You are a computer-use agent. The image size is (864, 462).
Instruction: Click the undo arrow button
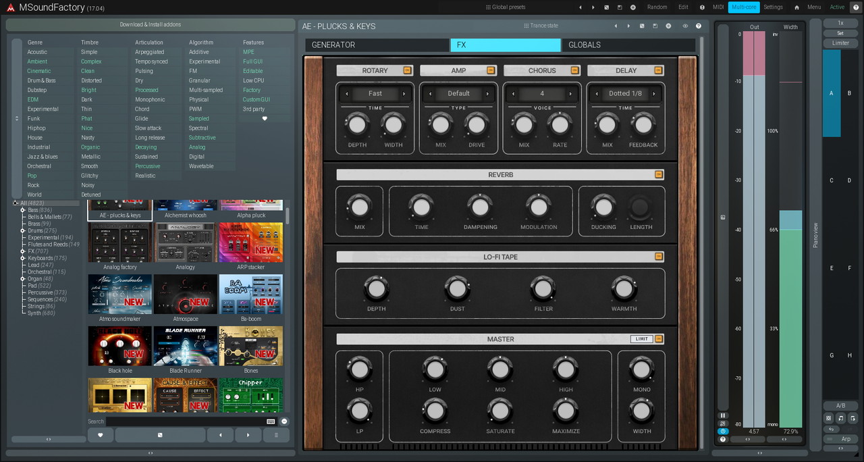(x=831, y=429)
